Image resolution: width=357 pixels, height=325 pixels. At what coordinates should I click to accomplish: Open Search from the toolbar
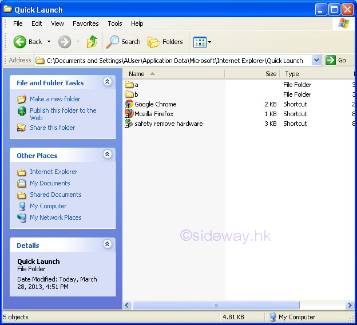124,42
